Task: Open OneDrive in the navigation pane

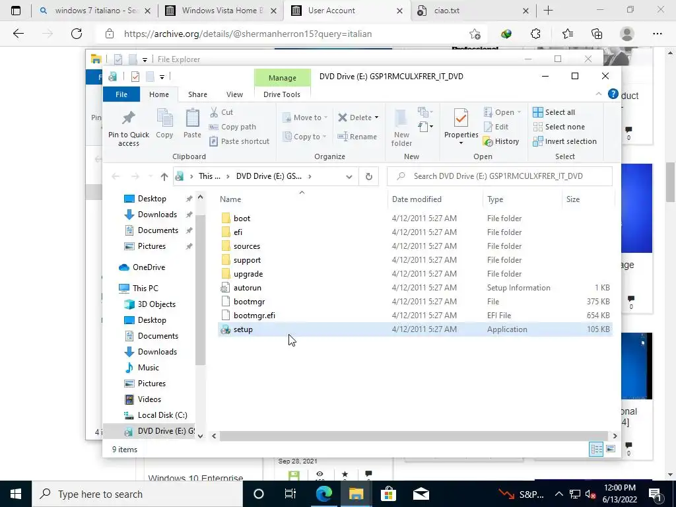Action: click(149, 267)
